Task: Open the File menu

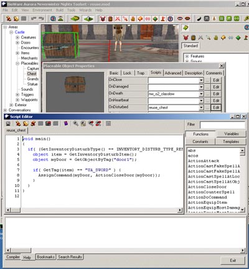Action: click(5, 10)
